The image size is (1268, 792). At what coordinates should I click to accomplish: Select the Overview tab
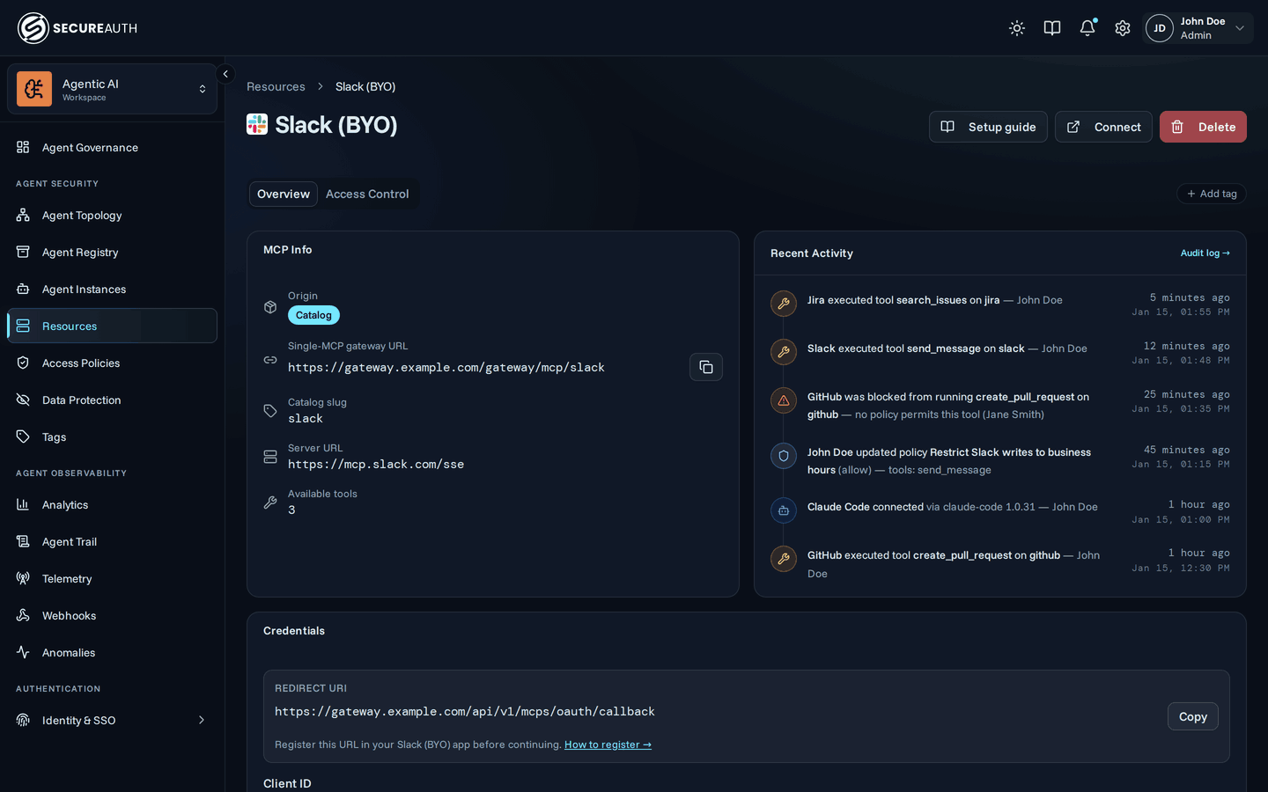(284, 194)
